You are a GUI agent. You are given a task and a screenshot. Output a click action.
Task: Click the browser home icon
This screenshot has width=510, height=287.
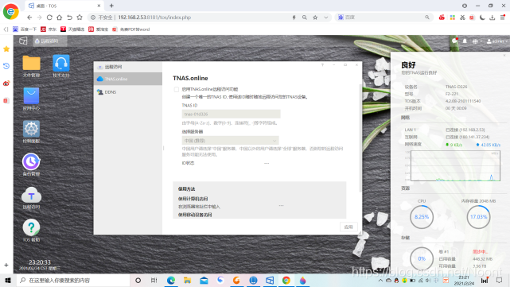(x=59, y=17)
